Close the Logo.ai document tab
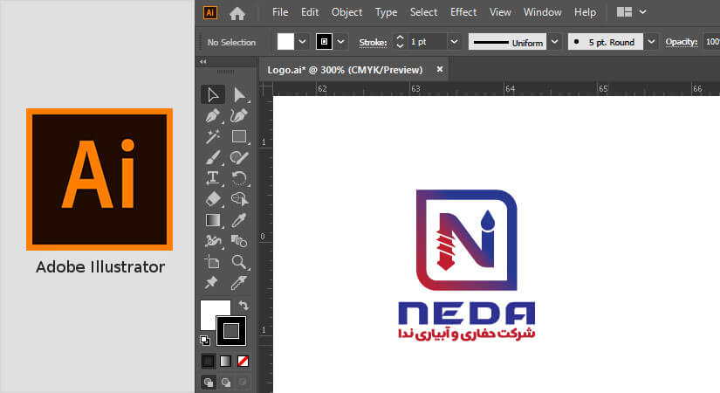The width and height of the screenshot is (720, 393). click(x=440, y=69)
